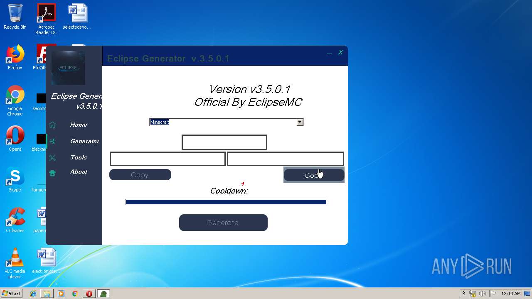The image size is (532, 299).
Task: Launch Skype from the desktop
Action: pos(15,179)
